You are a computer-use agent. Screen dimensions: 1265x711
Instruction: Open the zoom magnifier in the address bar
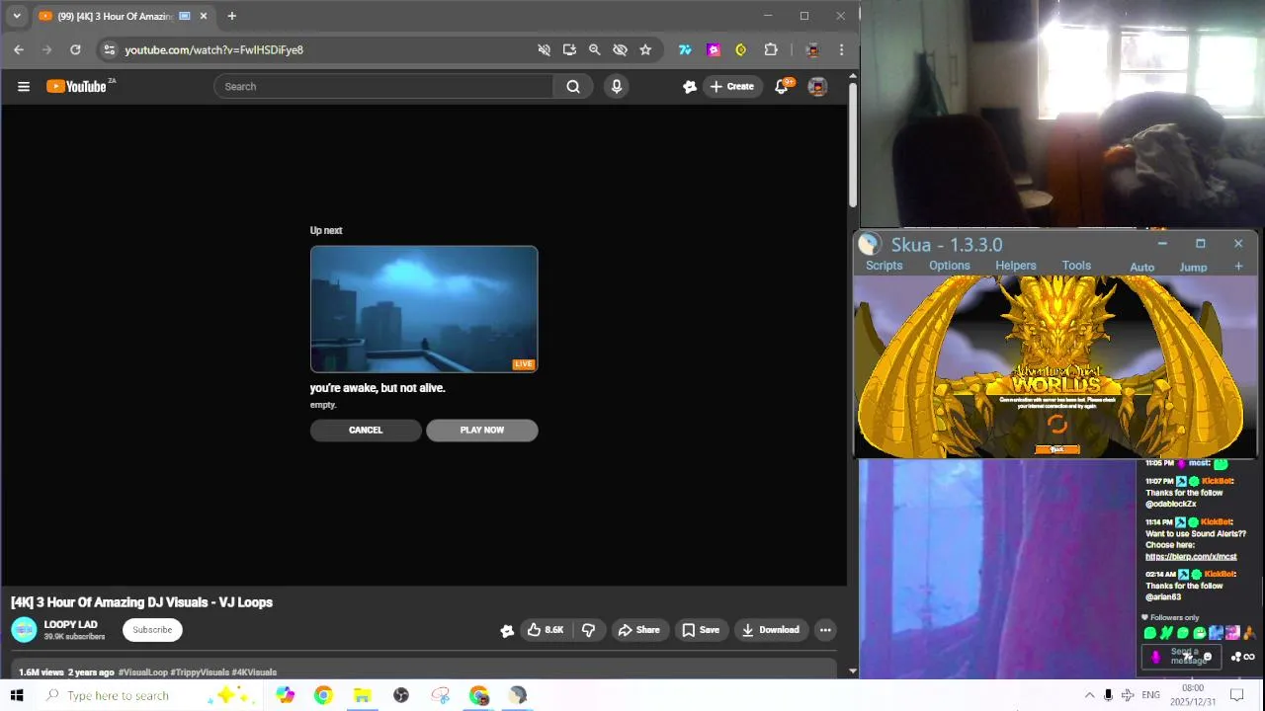click(594, 49)
